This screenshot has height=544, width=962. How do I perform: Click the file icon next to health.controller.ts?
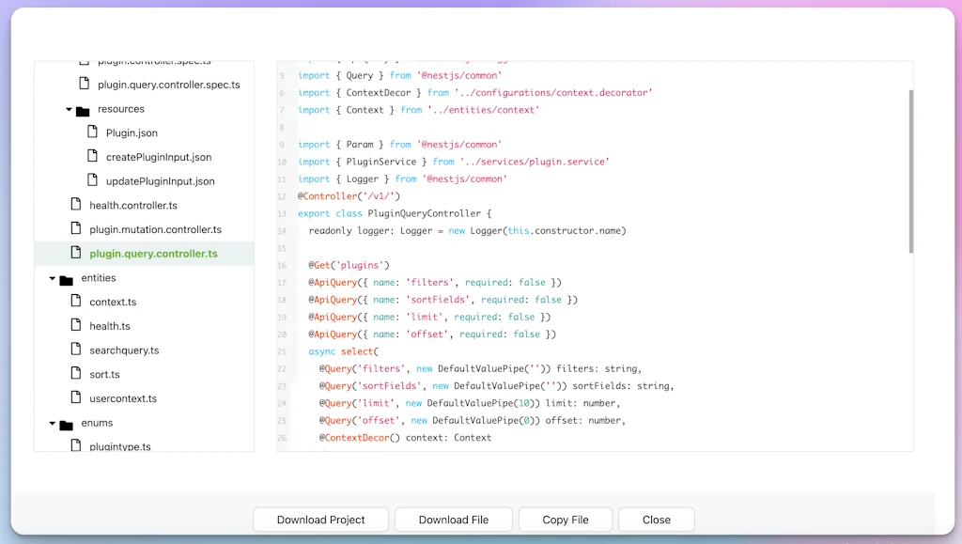click(x=75, y=204)
